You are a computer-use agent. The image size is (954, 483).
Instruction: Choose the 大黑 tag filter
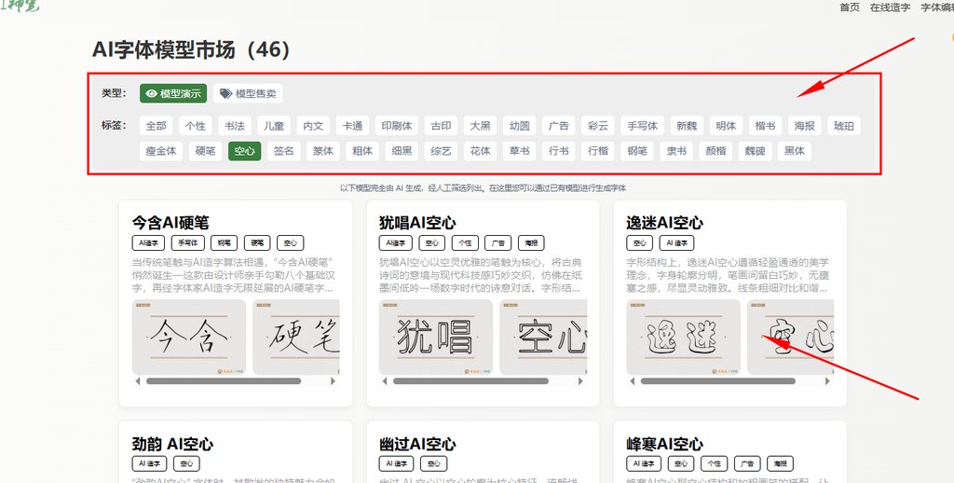(480, 126)
